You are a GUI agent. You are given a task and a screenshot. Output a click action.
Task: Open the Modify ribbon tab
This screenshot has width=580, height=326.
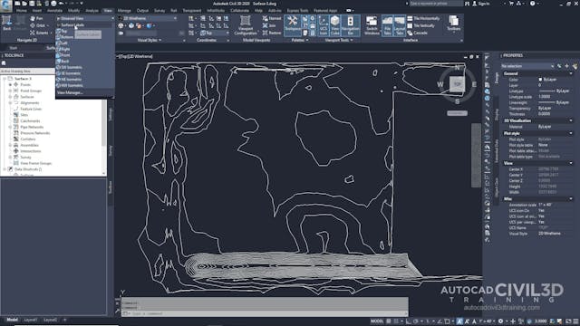[73, 11]
